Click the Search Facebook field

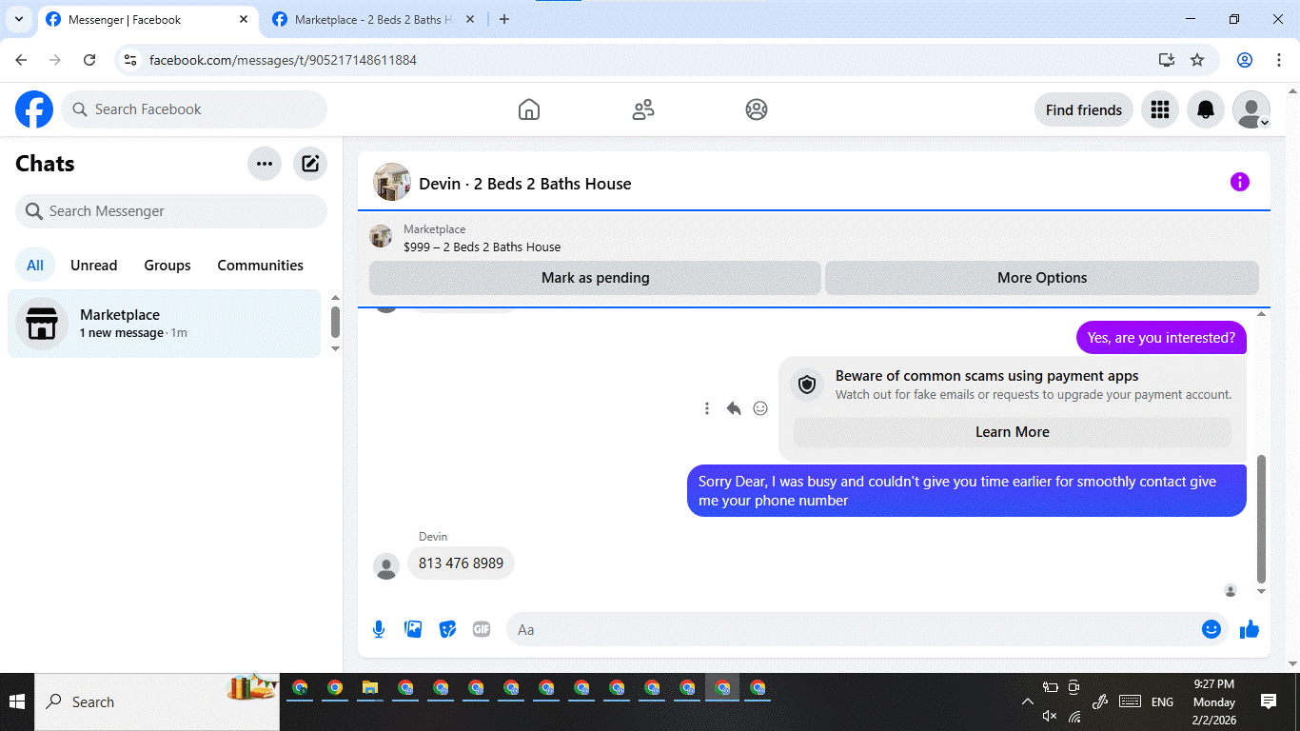coord(194,109)
